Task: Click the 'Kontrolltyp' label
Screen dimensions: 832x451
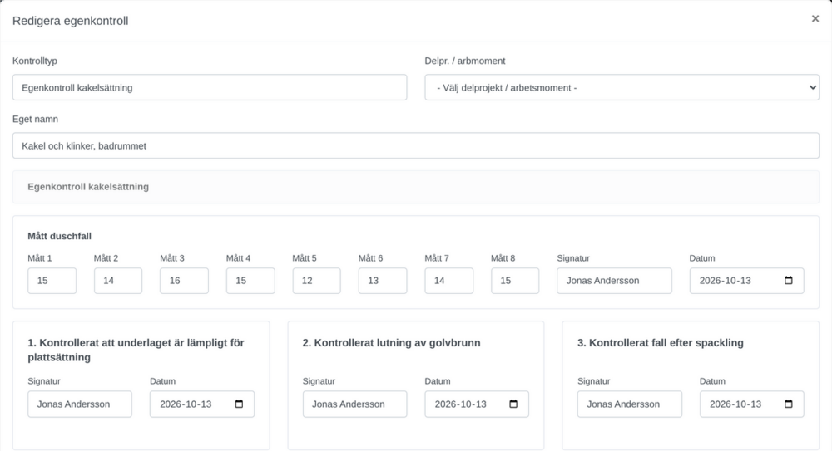Action: pos(34,61)
